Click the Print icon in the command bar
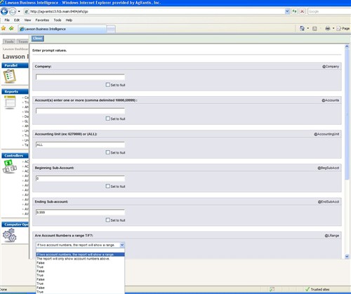This screenshot has height=294, width=351. [328, 29]
